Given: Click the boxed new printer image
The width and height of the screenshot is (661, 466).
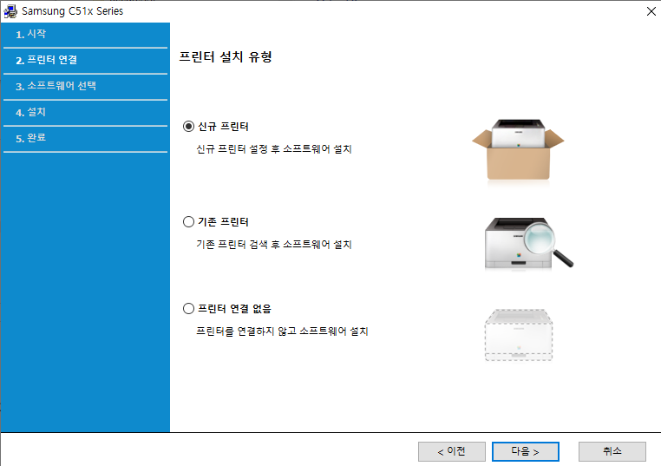Looking at the screenshot, I should click(518, 151).
